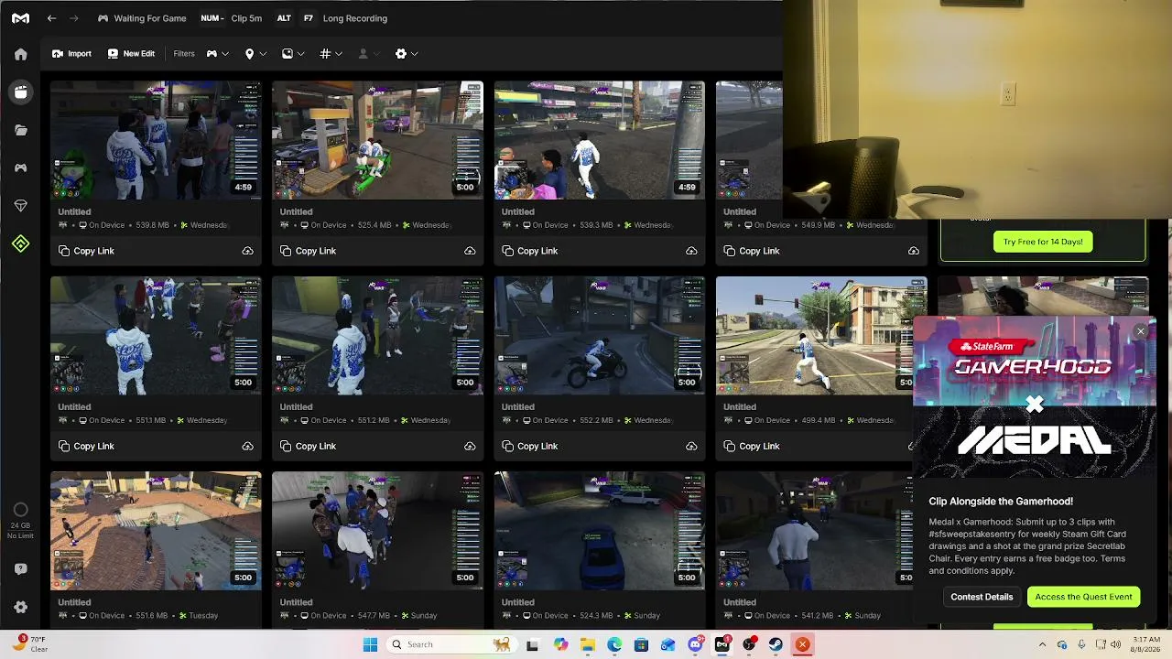The width and height of the screenshot is (1172, 659).
Task: Expand the media type filter dropdown
Action: 293,54
